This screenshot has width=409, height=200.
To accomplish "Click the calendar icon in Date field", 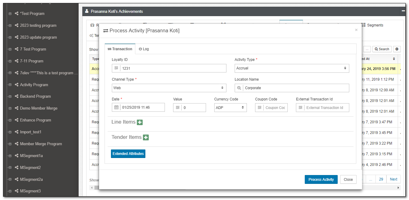I will (116, 107).
